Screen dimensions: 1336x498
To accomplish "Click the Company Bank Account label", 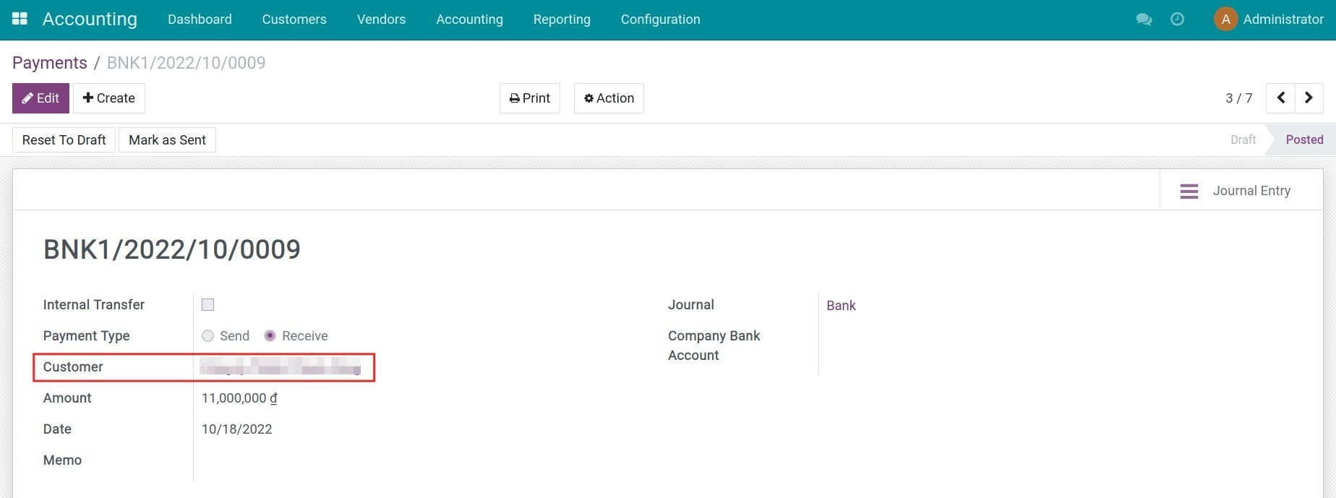I will pyautogui.click(x=714, y=345).
